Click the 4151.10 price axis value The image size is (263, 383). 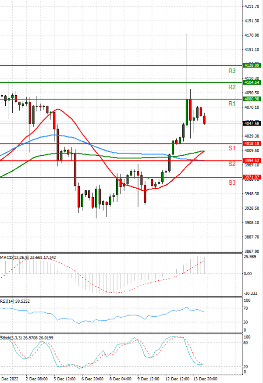click(x=252, y=50)
